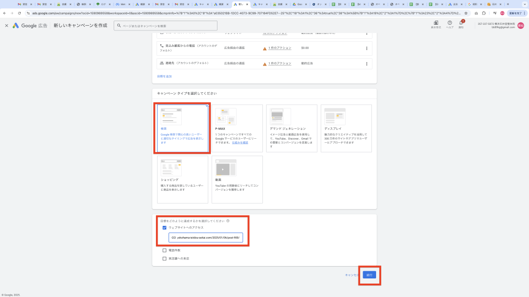Open the 通知 notifications bell

click(461, 23)
